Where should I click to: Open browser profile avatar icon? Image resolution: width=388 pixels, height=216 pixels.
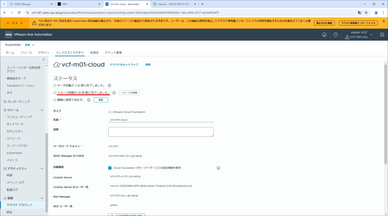[x=376, y=13]
